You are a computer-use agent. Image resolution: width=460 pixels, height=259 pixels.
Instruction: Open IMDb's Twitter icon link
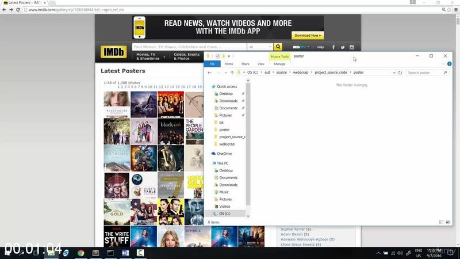(x=342, y=47)
